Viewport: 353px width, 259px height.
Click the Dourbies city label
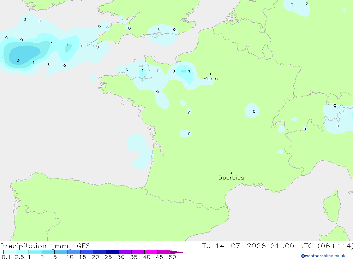click(231, 178)
